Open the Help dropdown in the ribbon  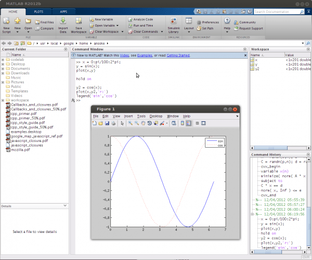pyautogui.click(x=227, y=32)
